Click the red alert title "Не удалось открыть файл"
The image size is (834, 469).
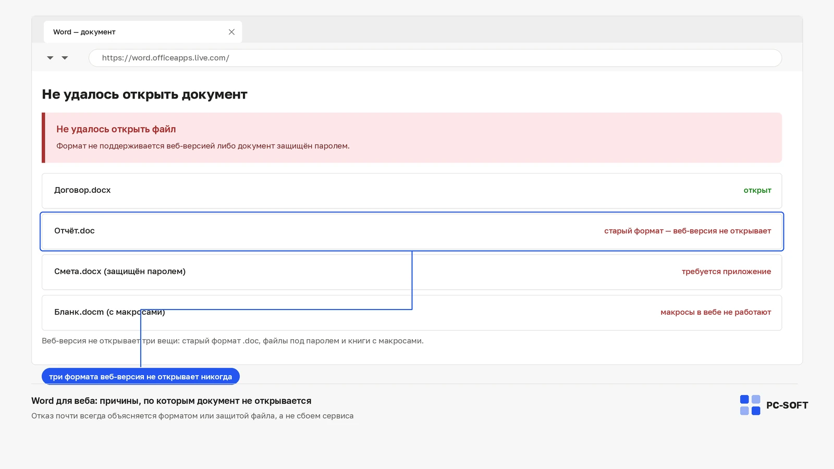(x=116, y=129)
